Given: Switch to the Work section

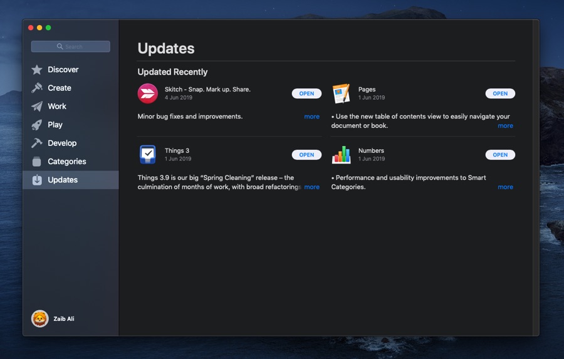Looking at the screenshot, I should click(x=70, y=106).
